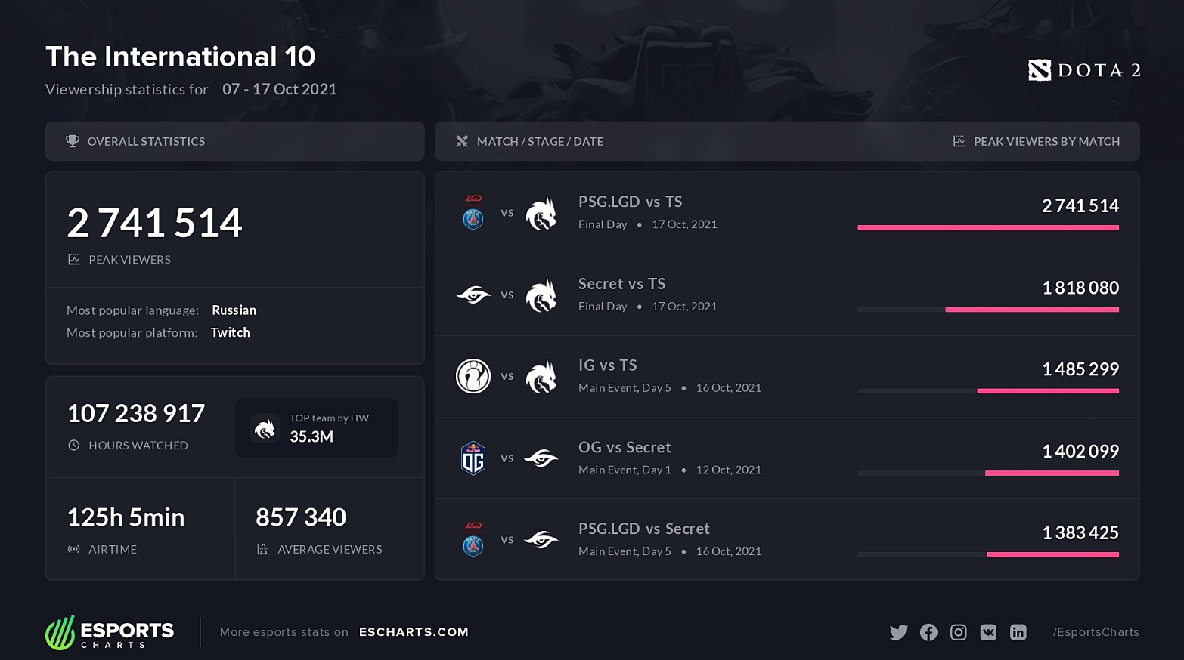Click the PSG.LGD vs TS match title
Screen dimensions: 1184x660
[x=631, y=202]
